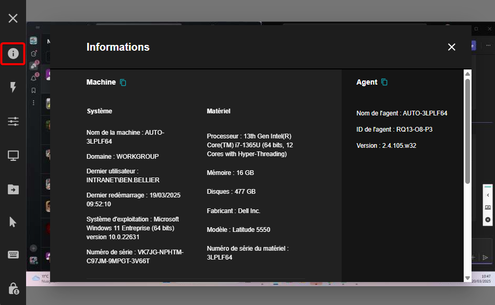Viewport: 495px width, 305px height.
Task: Open the file transfer icon
Action: tap(13, 189)
